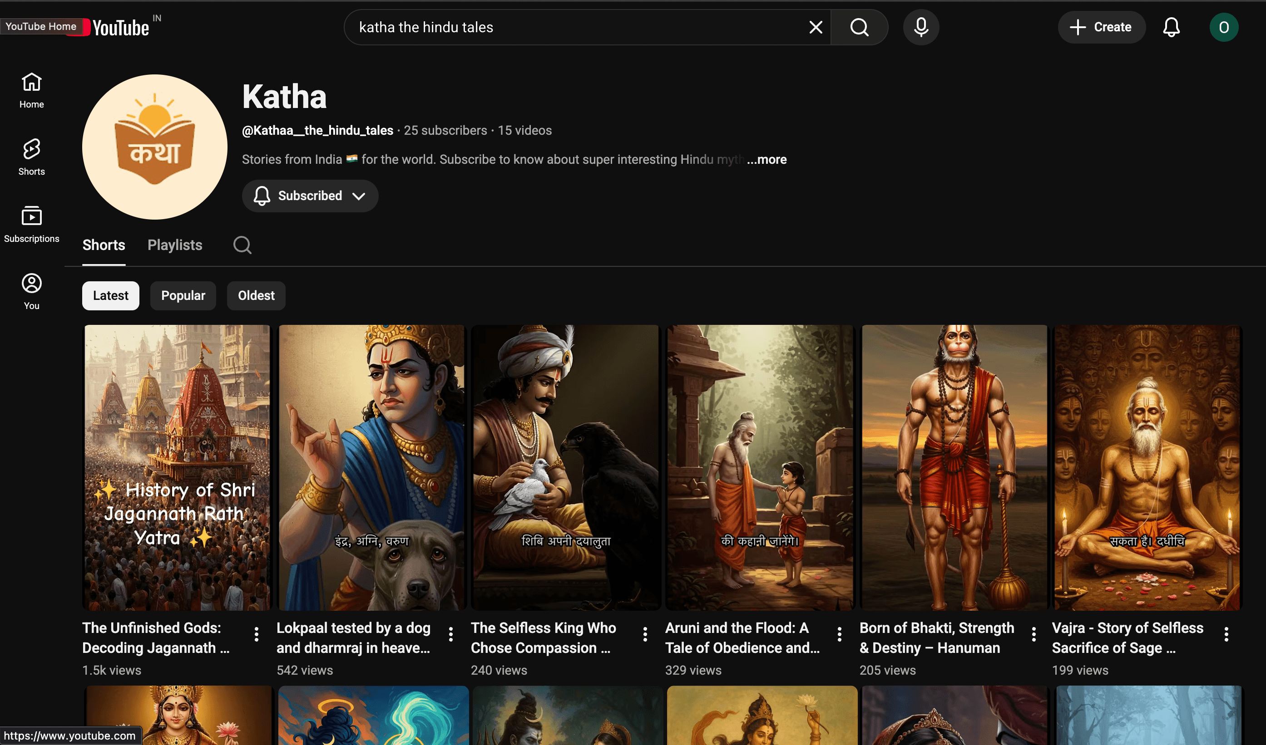Image resolution: width=1266 pixels, height=745 pixels.
Task: Click the Create button
Action: (1101, 27)
